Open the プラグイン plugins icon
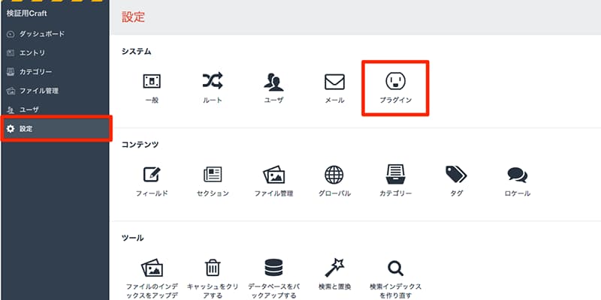 click(x=395, y=82)
